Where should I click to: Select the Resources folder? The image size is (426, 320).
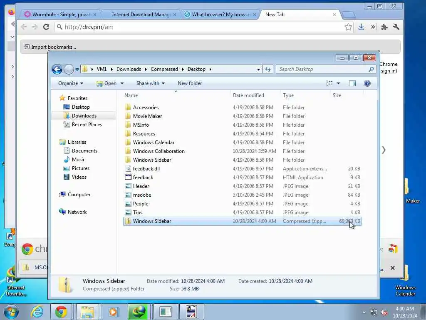pyautogui.click(x=243, y=134)
